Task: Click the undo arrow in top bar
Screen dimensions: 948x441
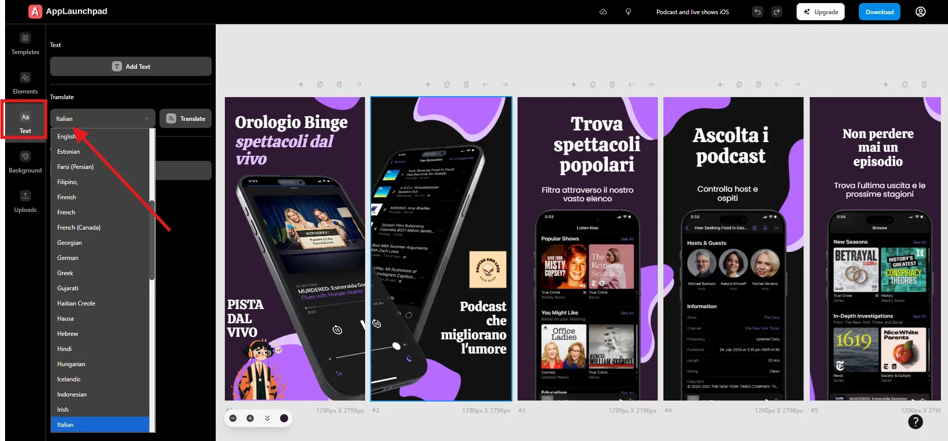Action: click(757, 12)
